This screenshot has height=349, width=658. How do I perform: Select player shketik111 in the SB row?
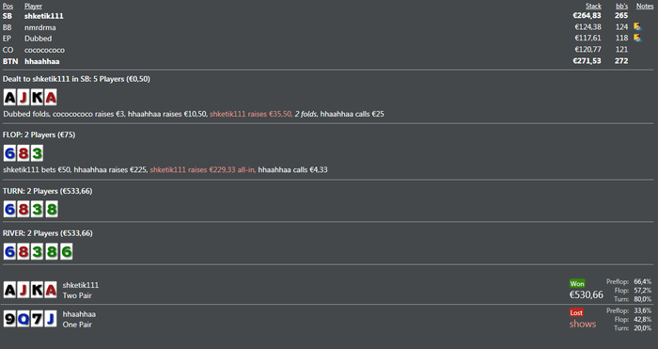point(43,16)
